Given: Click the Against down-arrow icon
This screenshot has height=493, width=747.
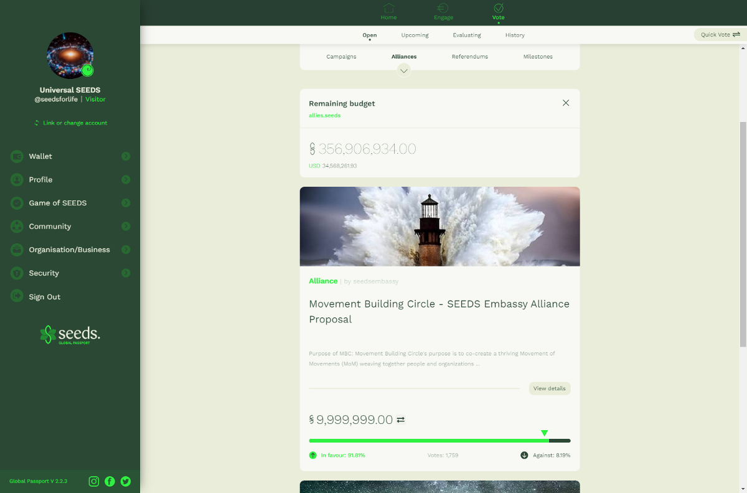Looking at the screenshot, I should tap(525, 455).
